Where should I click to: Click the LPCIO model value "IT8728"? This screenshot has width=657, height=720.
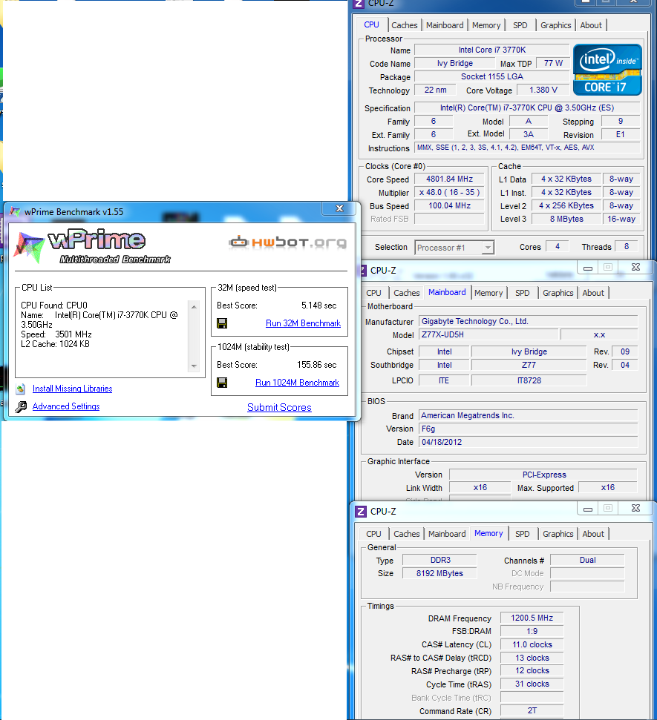(x=529, y=380)
